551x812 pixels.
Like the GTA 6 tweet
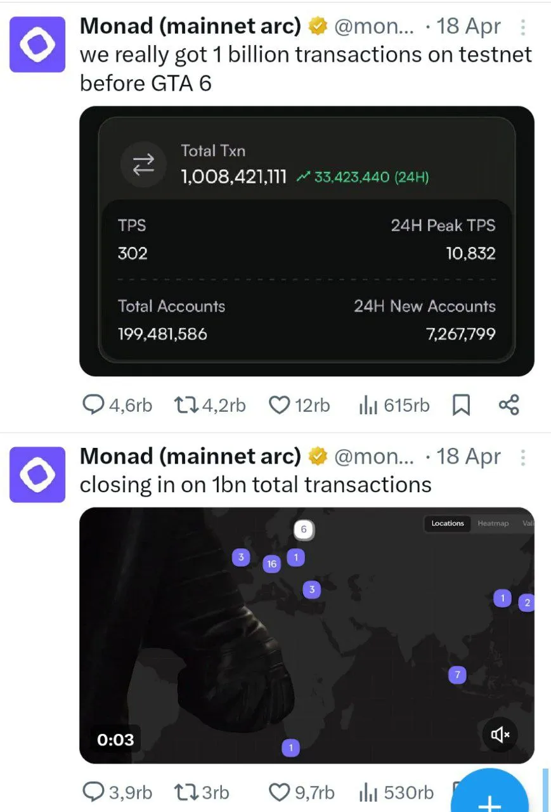pyautogui.click(x=280, y=405)
